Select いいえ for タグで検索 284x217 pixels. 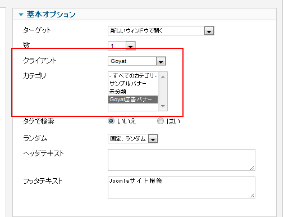coord(111,121)
